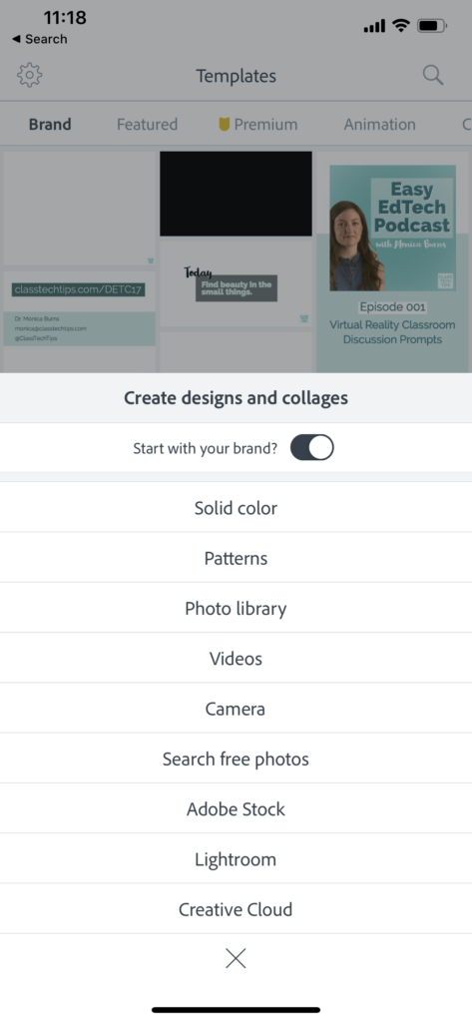Image resolution: width=472 pixels, height=1022 pixels.
Task: Tap the search magnifier icon
Action: click(x=433, y=75)
